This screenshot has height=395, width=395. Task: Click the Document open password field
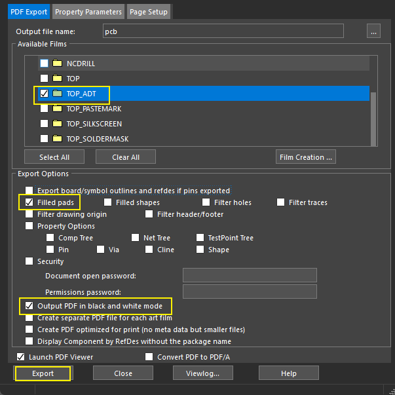click(x=250, y=275)
